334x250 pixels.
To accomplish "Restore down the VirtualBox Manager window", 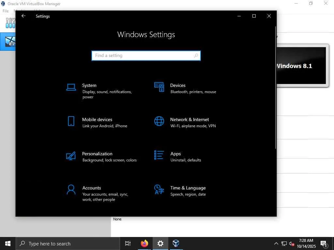I will click(311, 3).
